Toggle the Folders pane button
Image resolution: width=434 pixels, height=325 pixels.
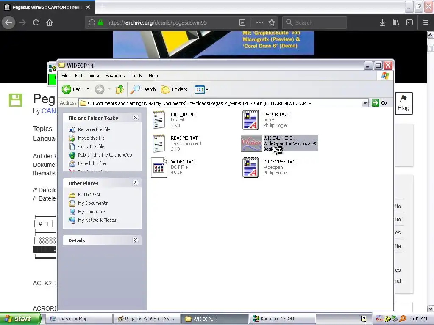(x=174, y=89)
